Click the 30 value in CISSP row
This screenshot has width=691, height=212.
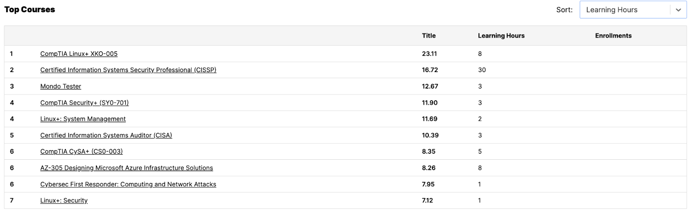tap(482, 70)
